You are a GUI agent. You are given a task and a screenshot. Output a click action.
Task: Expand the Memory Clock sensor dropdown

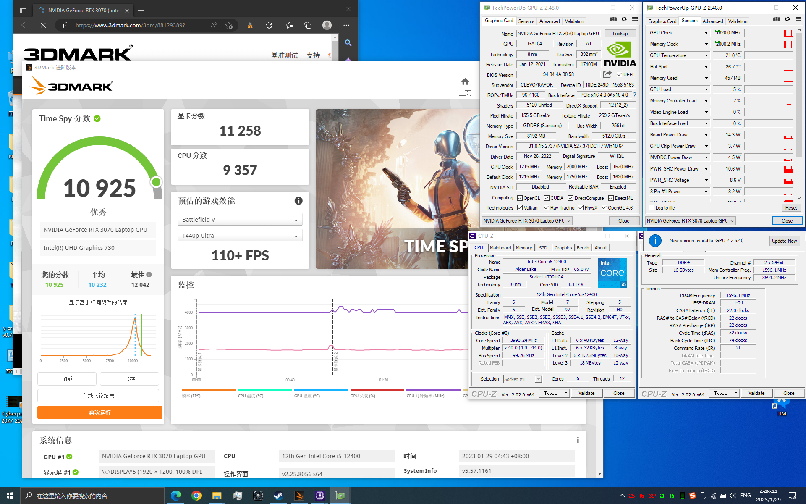[x=706, y=44]
